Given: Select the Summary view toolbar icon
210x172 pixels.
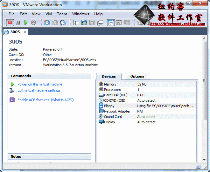Looking at the screenshot, I should click(x=111, y=23).
